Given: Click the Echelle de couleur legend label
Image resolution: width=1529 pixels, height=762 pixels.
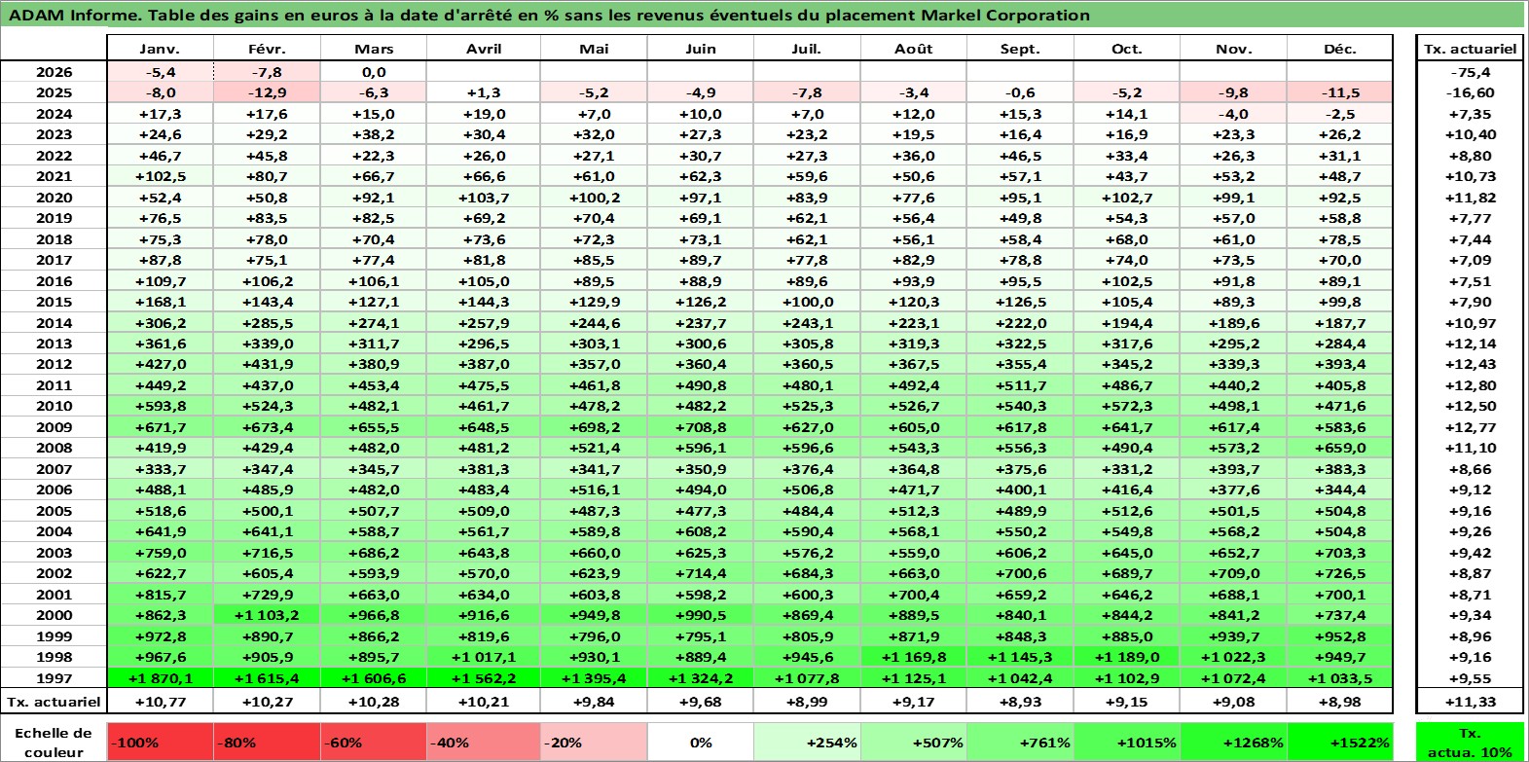Looking at the screenshot, I should point(54,743).
